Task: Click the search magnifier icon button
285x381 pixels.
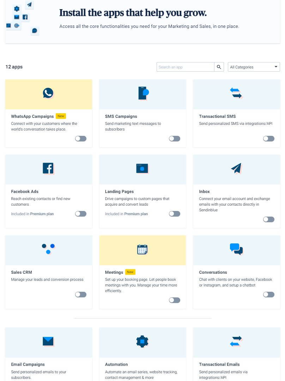Action: coord(219,67)
